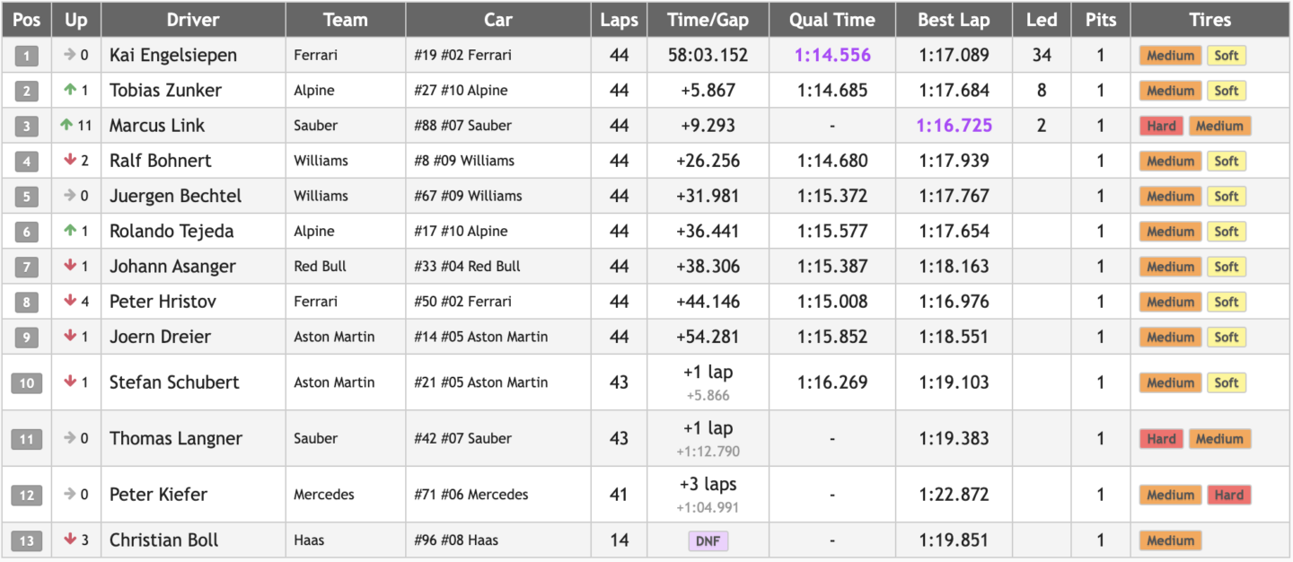Select driver name Thomas Langner
The width and height of the screenshot is (1293, 562).
coord(176,439)
